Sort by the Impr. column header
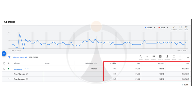The height and width of the screenshot is (105, 193). (x=138, y=63)
